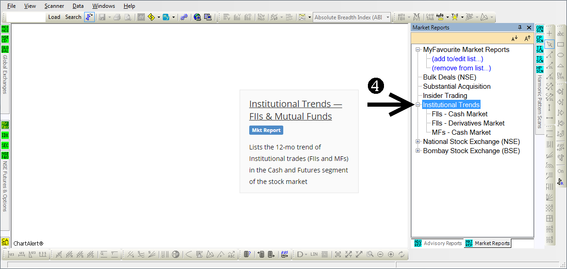
Task: Open the Help menu
Action: point(129,6)
